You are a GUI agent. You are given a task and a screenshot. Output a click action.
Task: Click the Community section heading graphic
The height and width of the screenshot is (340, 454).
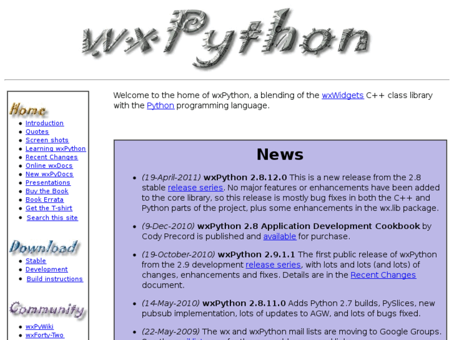click(x=47, y=310)
